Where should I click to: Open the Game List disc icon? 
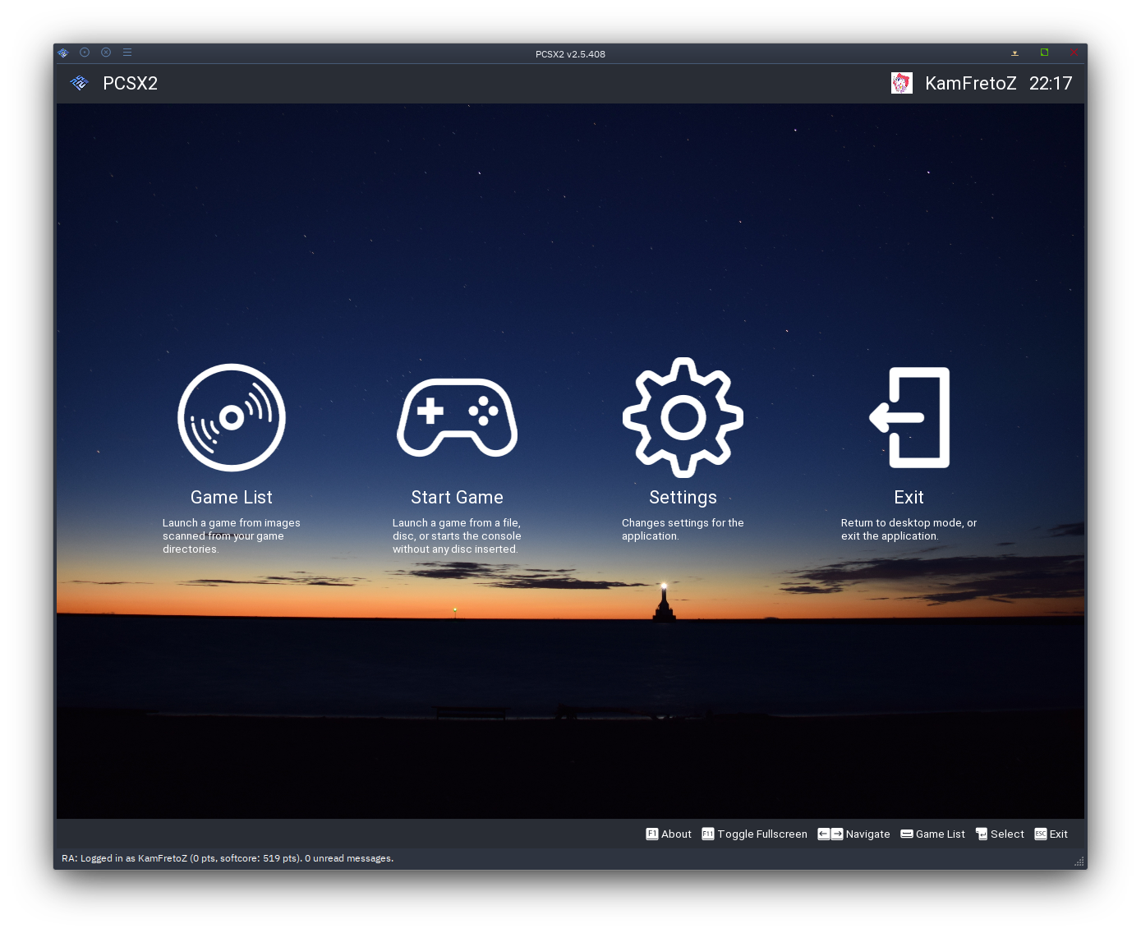point(232,417)
